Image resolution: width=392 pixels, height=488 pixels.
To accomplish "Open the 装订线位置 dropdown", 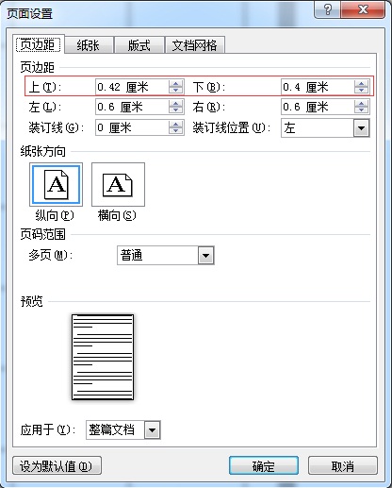I will [x=361, y=128].
